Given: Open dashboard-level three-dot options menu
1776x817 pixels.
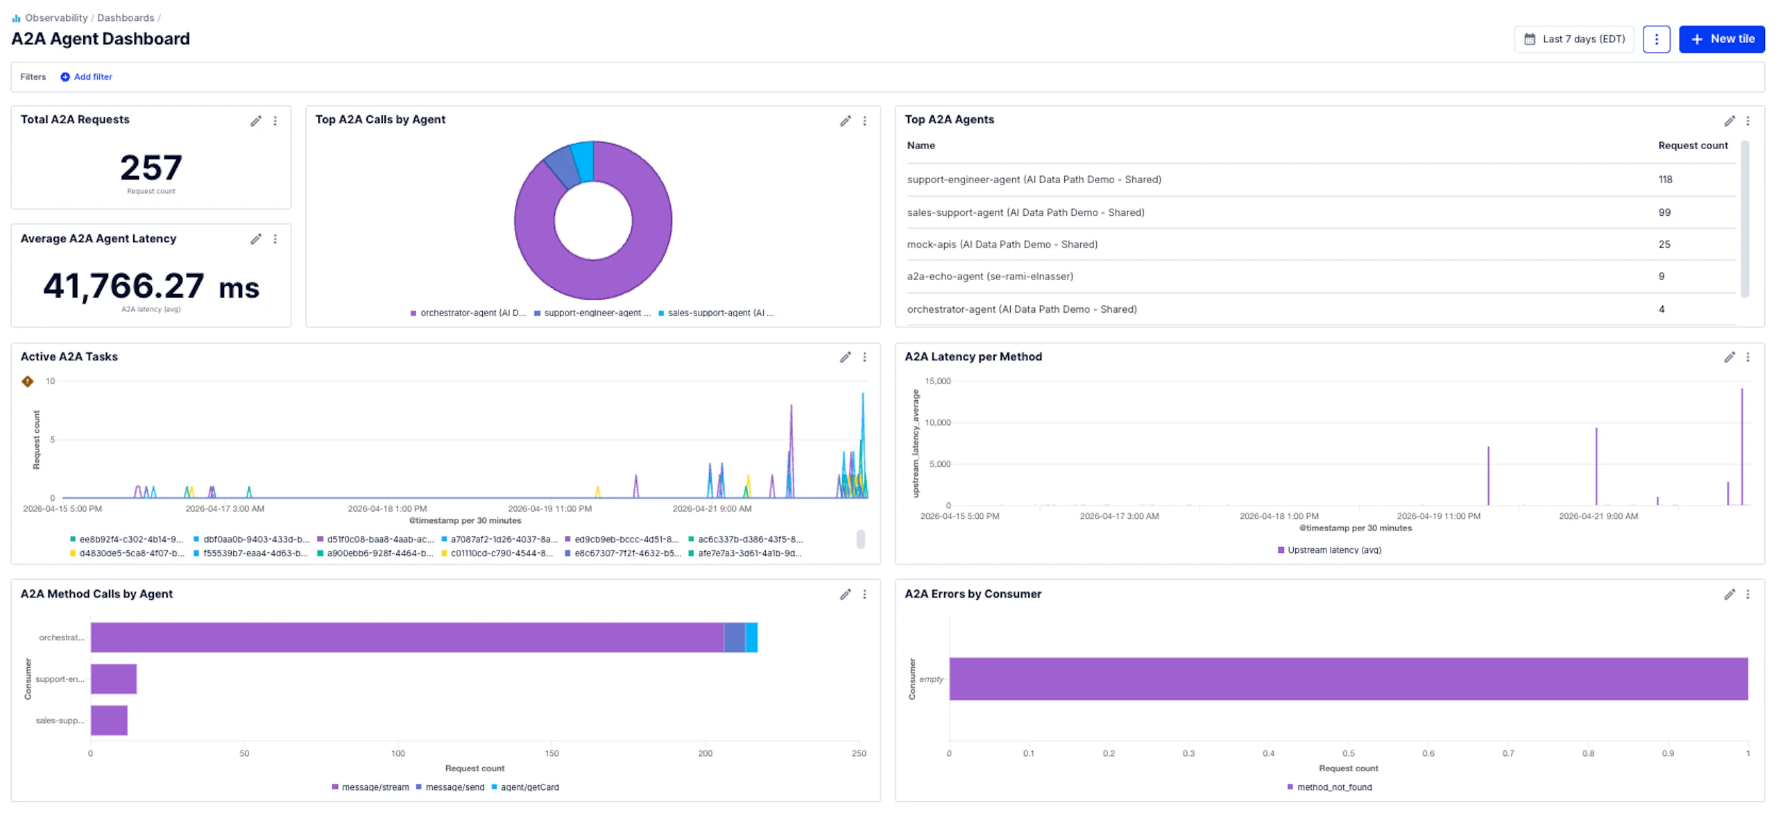Looking at the screenshot, I should [x=1655, y=40].
